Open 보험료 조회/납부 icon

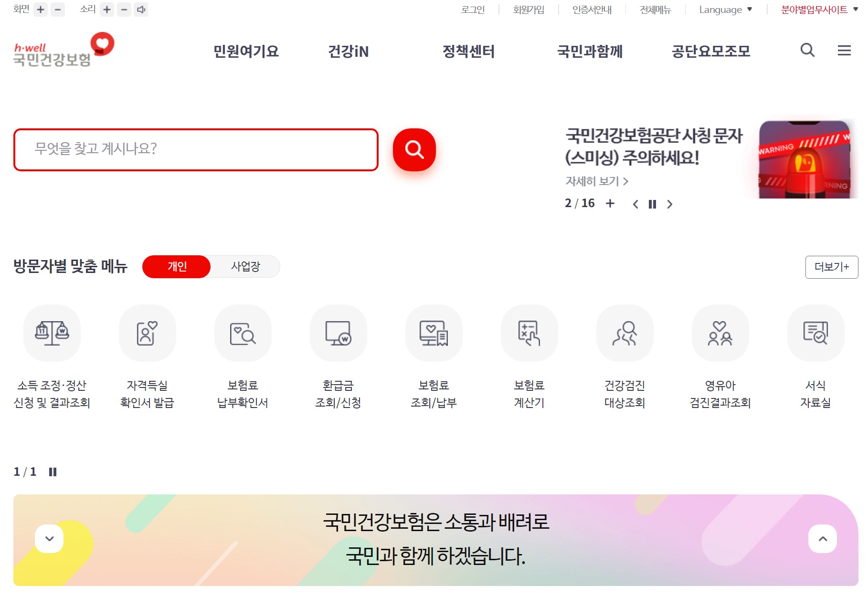pyautogui.click(x=434, y=333)
